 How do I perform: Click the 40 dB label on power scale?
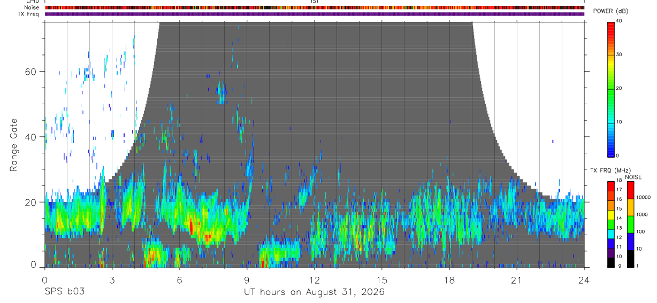(620, 21)
